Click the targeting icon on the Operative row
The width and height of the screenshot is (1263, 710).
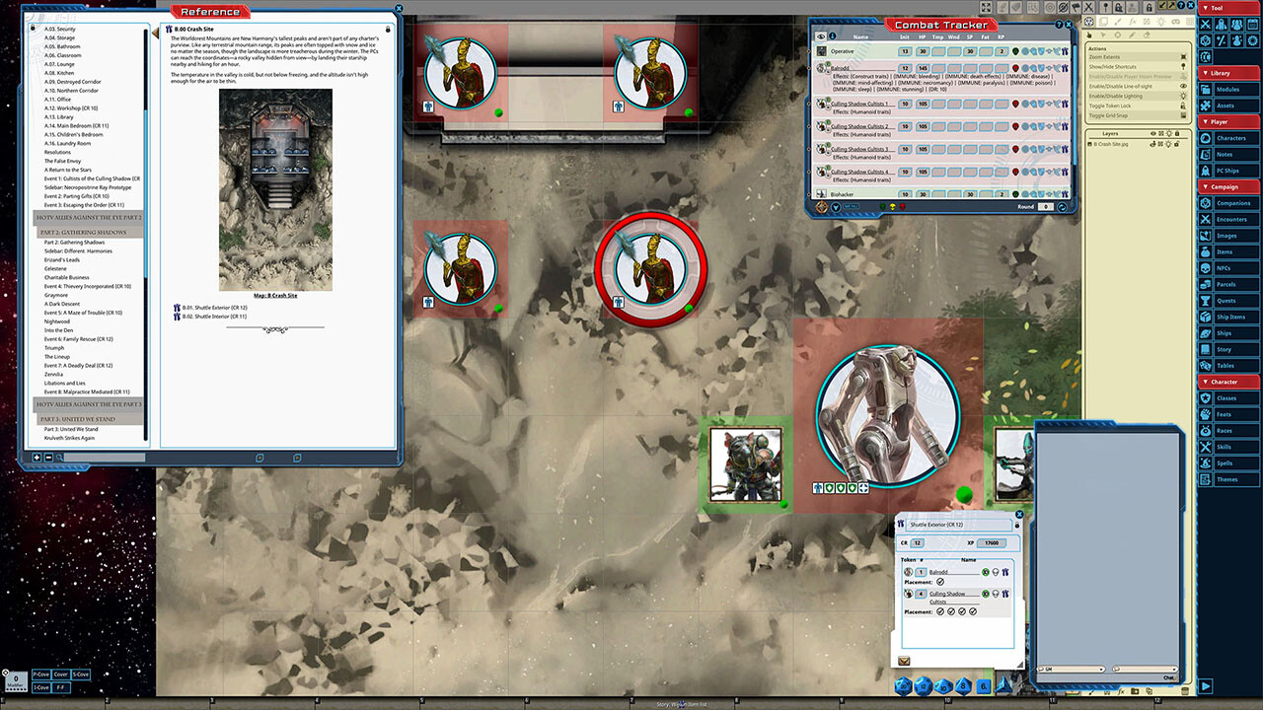coord(1049,50)
